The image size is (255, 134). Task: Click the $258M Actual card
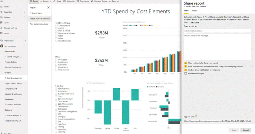pos(101,34)
